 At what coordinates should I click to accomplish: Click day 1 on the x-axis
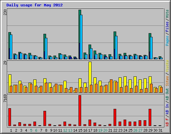[x=11, y=130]
